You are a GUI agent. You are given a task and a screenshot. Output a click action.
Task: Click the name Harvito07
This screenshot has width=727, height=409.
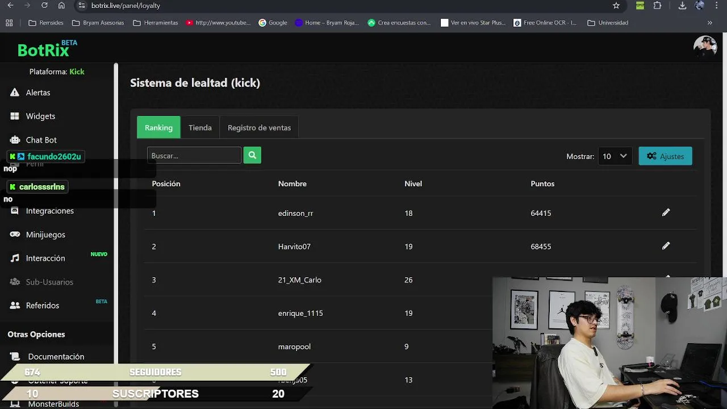coord(294,247)
